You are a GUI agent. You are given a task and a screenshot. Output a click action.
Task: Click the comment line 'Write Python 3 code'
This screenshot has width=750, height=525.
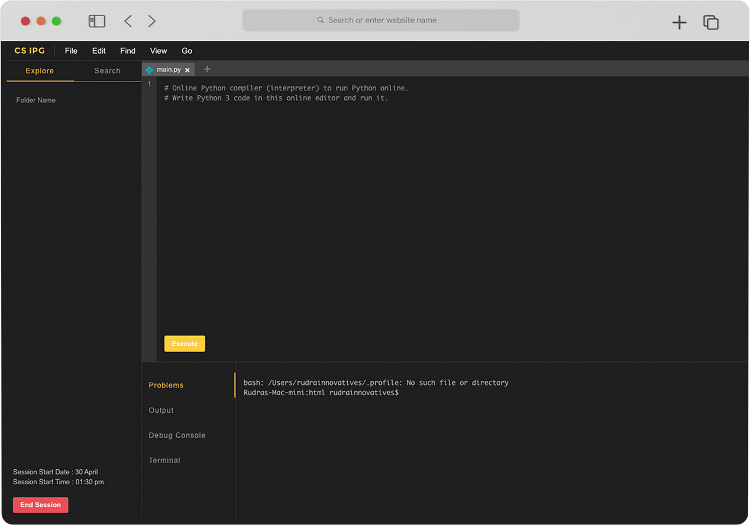(x=276, y=98)
